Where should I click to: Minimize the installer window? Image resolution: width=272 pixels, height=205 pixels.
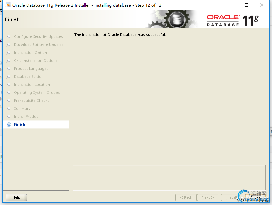coord(231,5)
